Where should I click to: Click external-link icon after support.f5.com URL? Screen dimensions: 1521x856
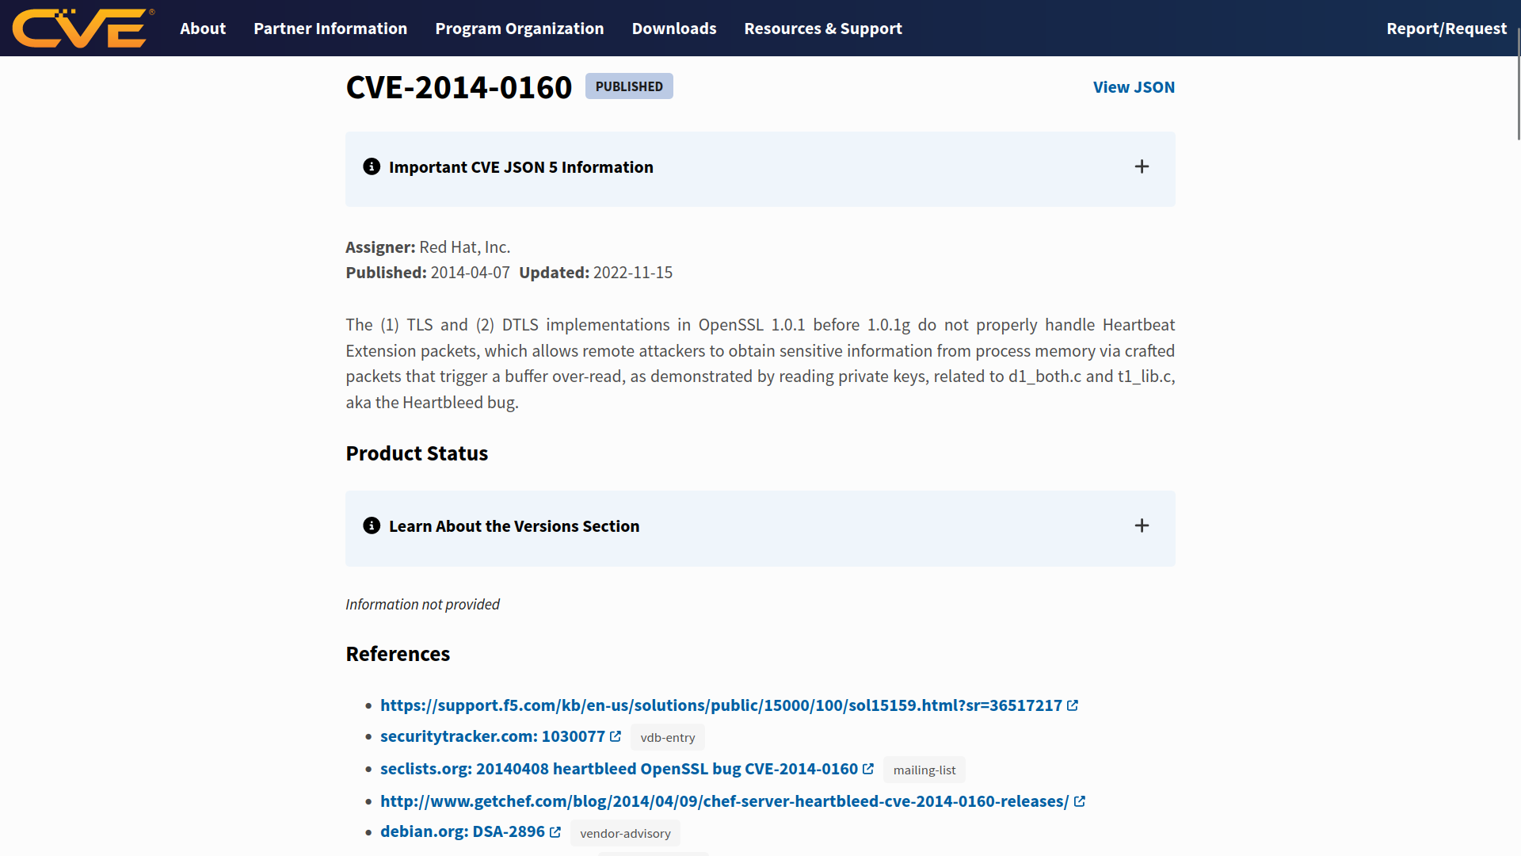pyautogui.click(x=1073, y=705)
